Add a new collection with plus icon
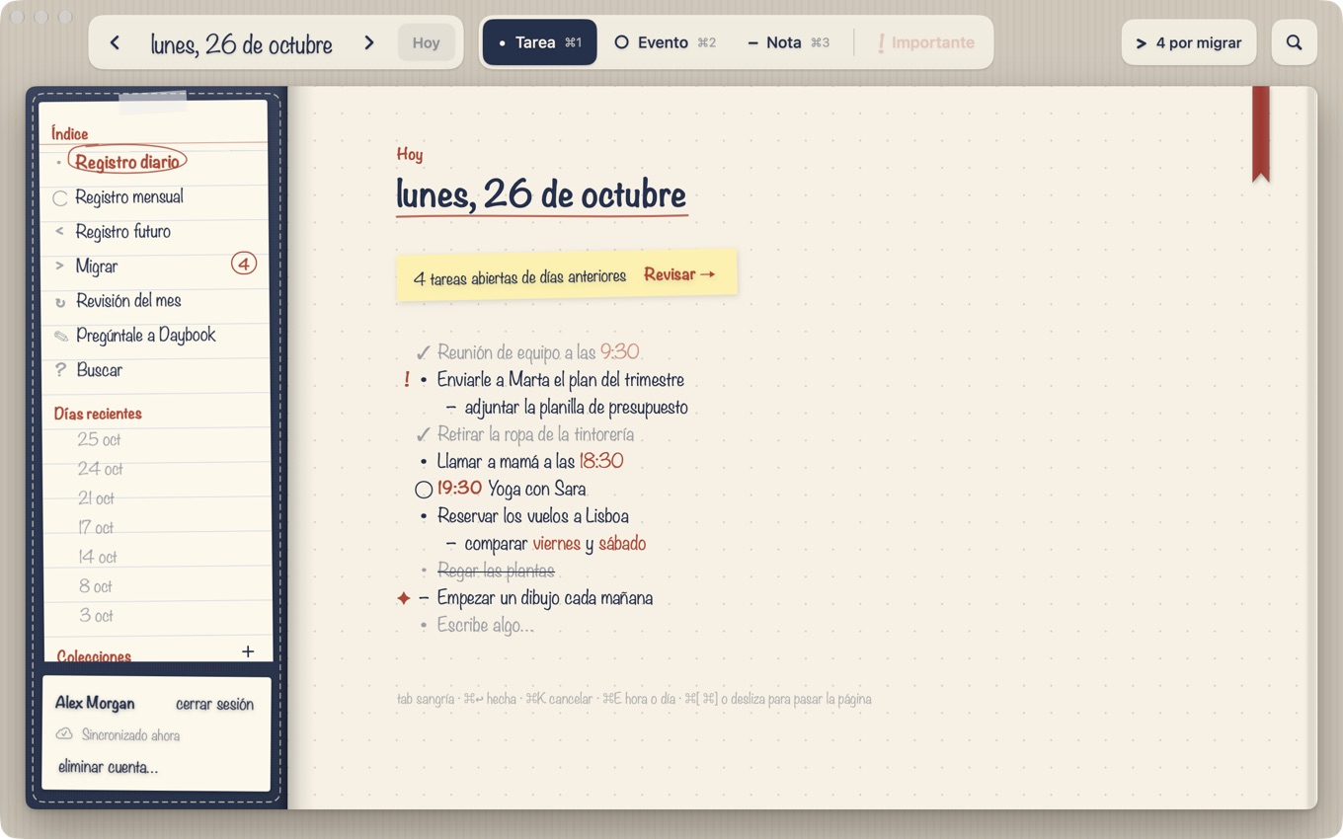Viewport: 1343px width, 839px height. (248, 651)
